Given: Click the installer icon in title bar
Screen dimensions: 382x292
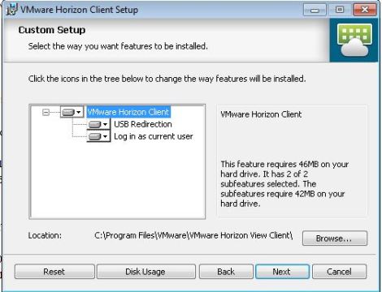Looking at the screenshot, I should click(12, 10).
